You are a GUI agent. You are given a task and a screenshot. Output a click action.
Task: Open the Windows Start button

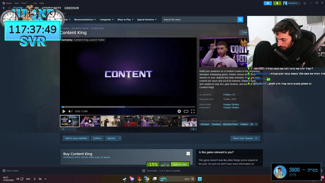click(x=200, y=179)
